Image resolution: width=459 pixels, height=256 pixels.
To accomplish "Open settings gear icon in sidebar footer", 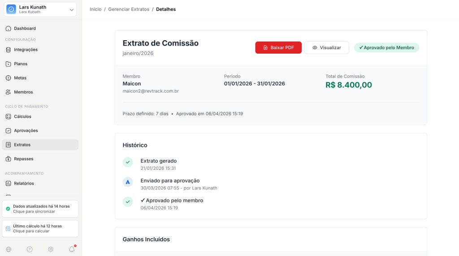I will [51, 249].
